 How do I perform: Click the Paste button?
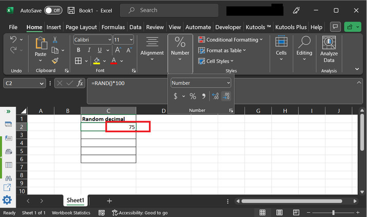point(40,48)
